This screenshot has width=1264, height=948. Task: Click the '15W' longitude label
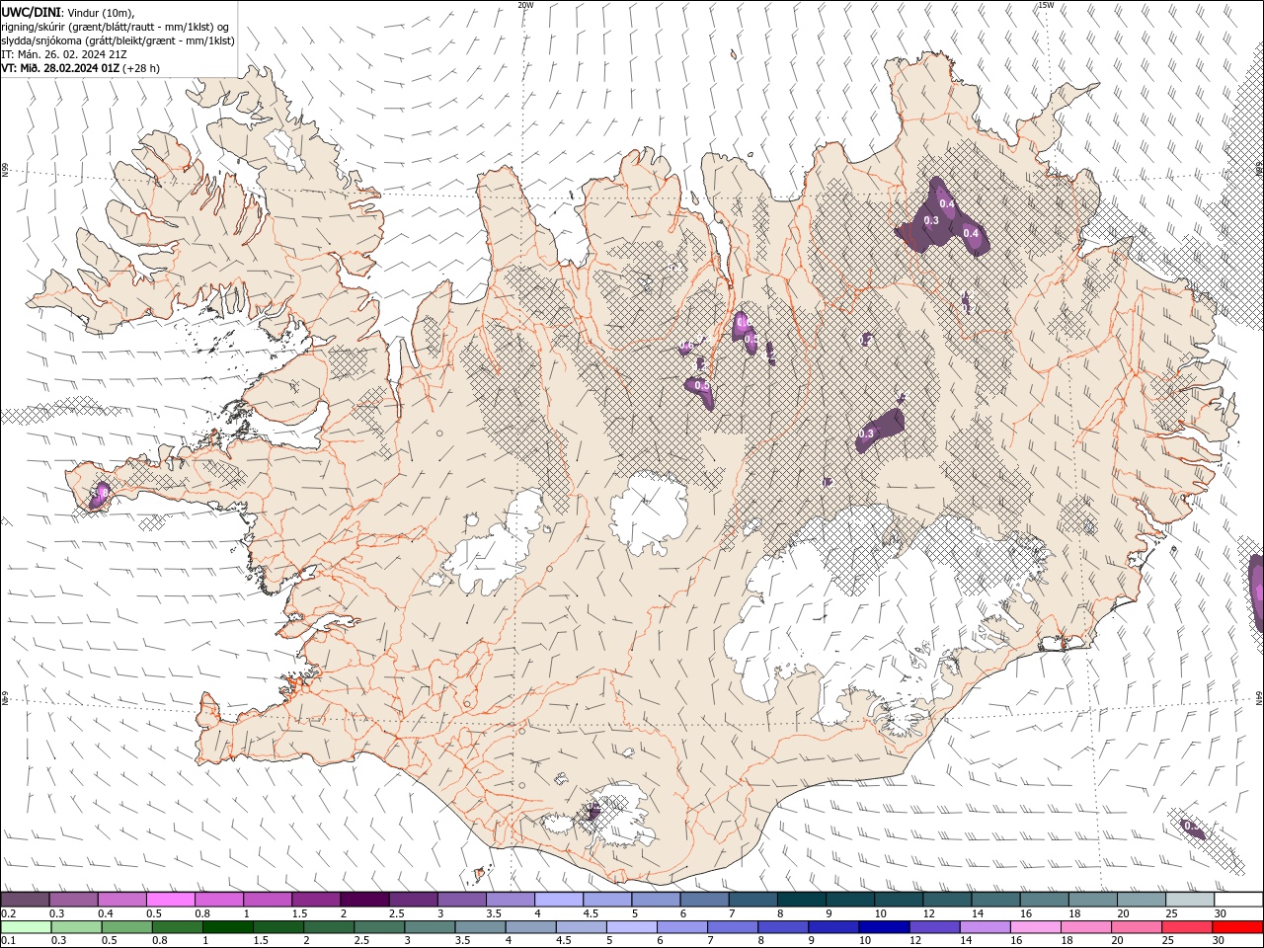click(x=1046, y=5)
